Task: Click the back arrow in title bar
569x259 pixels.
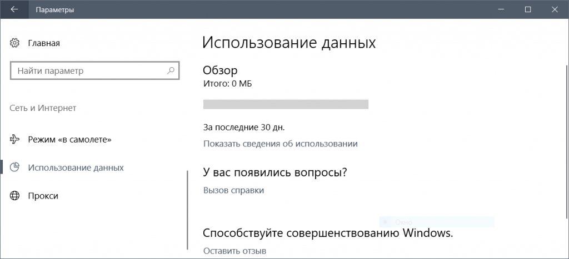Action: tap(14, 9)
